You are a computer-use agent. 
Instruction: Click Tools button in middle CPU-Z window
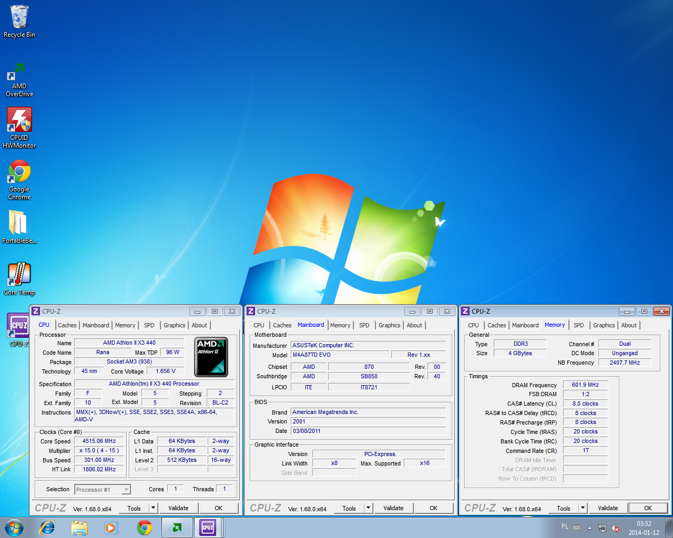point(349,508)
